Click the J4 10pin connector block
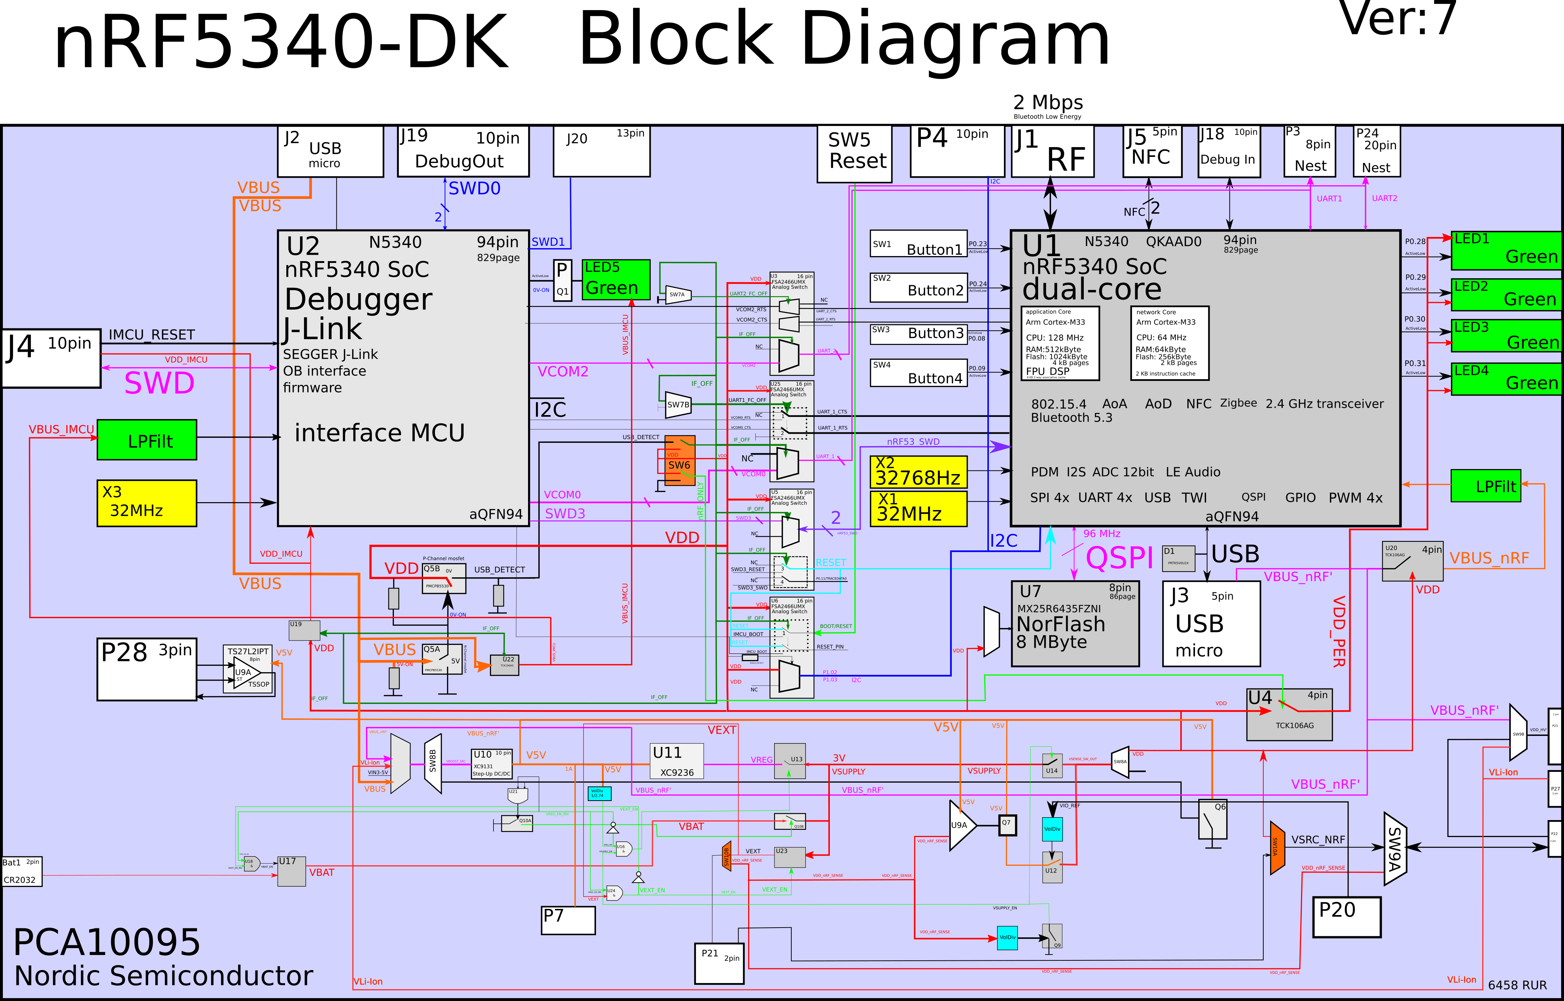 [51, 359]
